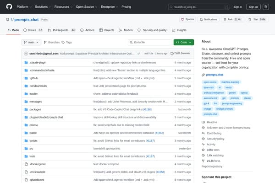Expand the Solutions menu

[x=43, y=7]
